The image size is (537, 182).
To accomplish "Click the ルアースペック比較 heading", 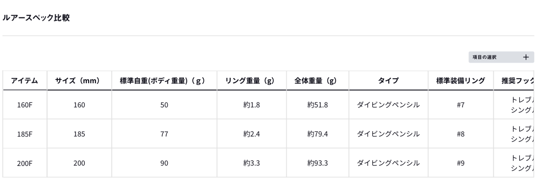I will click(36, 18).
